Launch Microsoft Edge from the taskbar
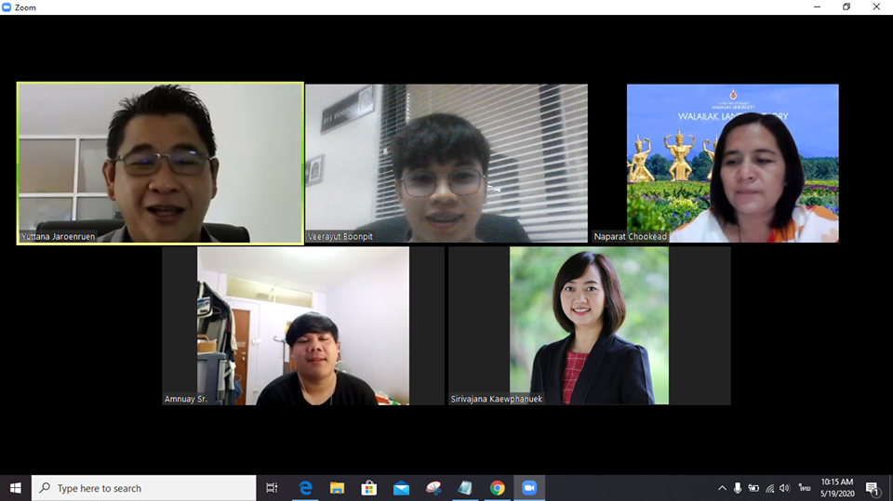The width and height of the screenshot is (893, 501). pos(304,488)
